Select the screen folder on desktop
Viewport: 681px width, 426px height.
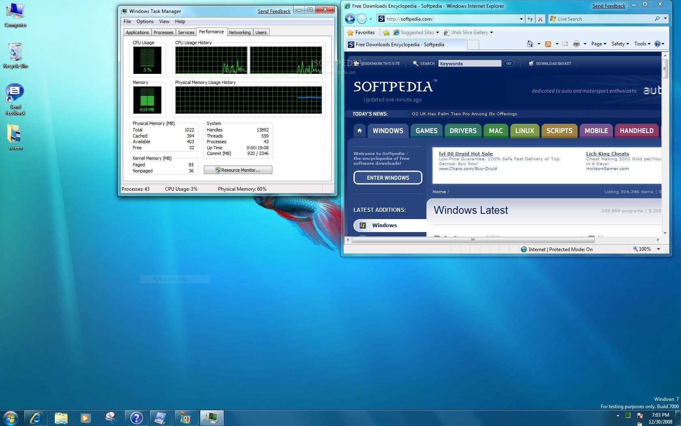point(15,137)
